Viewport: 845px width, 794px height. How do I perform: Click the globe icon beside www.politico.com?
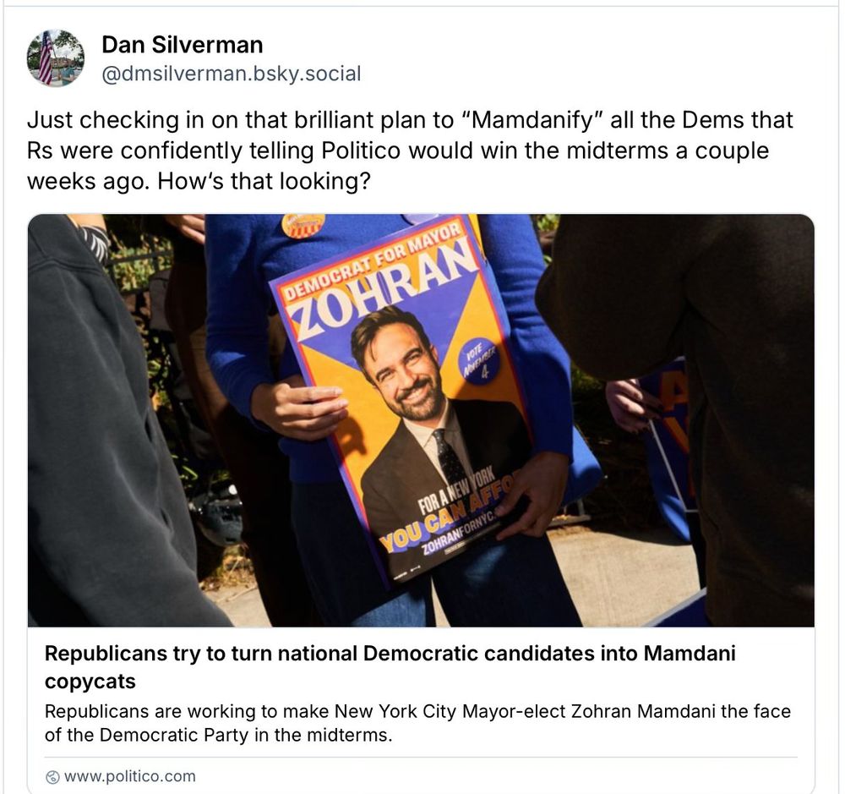[x=52, y=777]
